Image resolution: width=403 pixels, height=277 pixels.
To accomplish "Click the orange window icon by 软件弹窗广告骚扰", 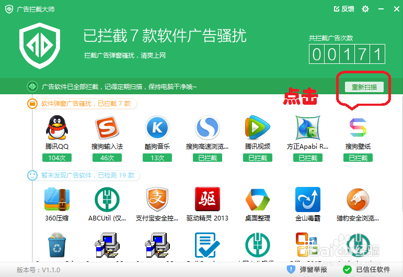I will 32,104.
